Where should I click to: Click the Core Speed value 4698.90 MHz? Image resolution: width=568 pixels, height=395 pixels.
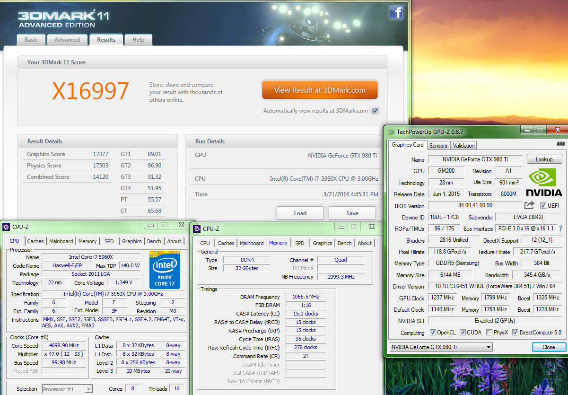click(65, 345)
